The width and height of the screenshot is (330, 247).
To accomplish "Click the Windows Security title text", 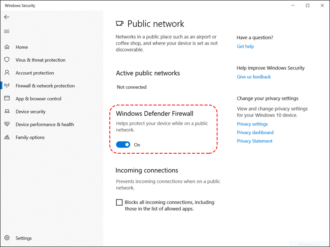I will (x=20, y=6).
